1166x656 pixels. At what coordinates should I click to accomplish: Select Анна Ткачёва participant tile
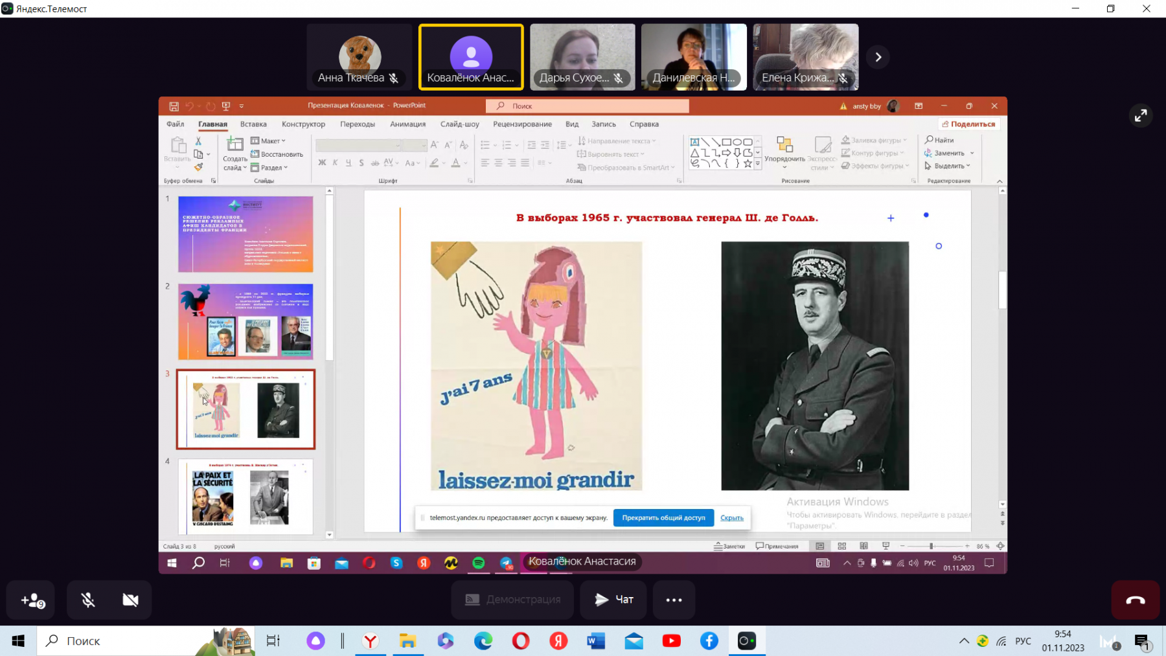point(360,57)
